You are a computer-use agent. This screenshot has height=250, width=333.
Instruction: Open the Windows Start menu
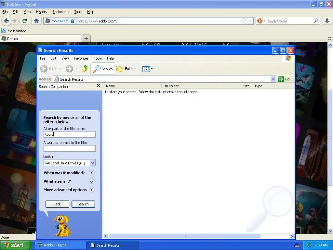click(15, 245)
